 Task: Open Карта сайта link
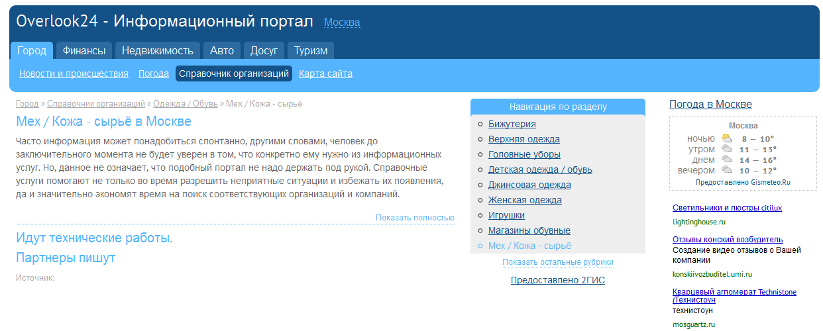pyautogui.click(x=325, y=73)
